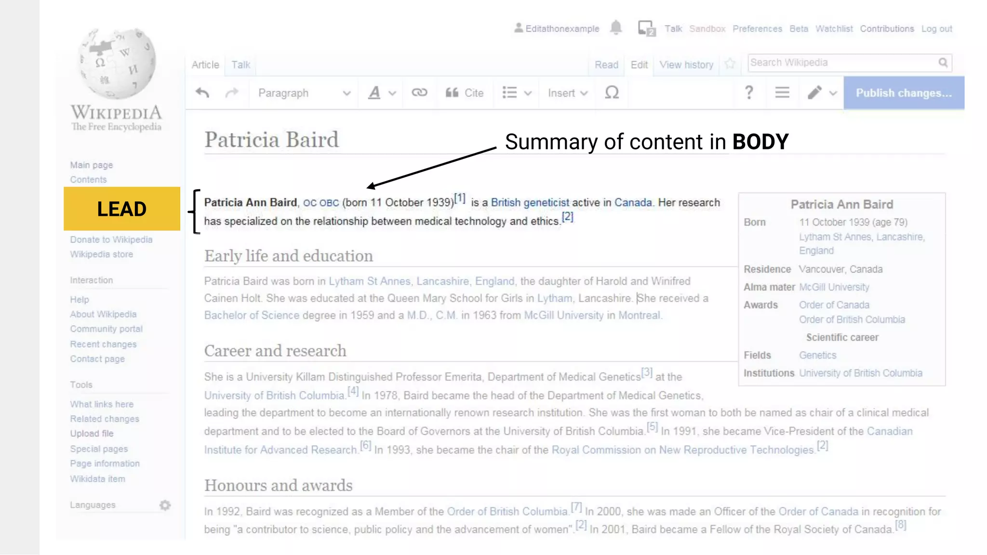Click Publish changes button
Screen dimensions: 987x555
pos(904,92)
